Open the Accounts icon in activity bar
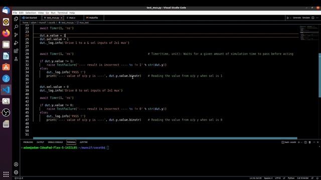Screen dimensions: 321x180 (x=16, y=164)
